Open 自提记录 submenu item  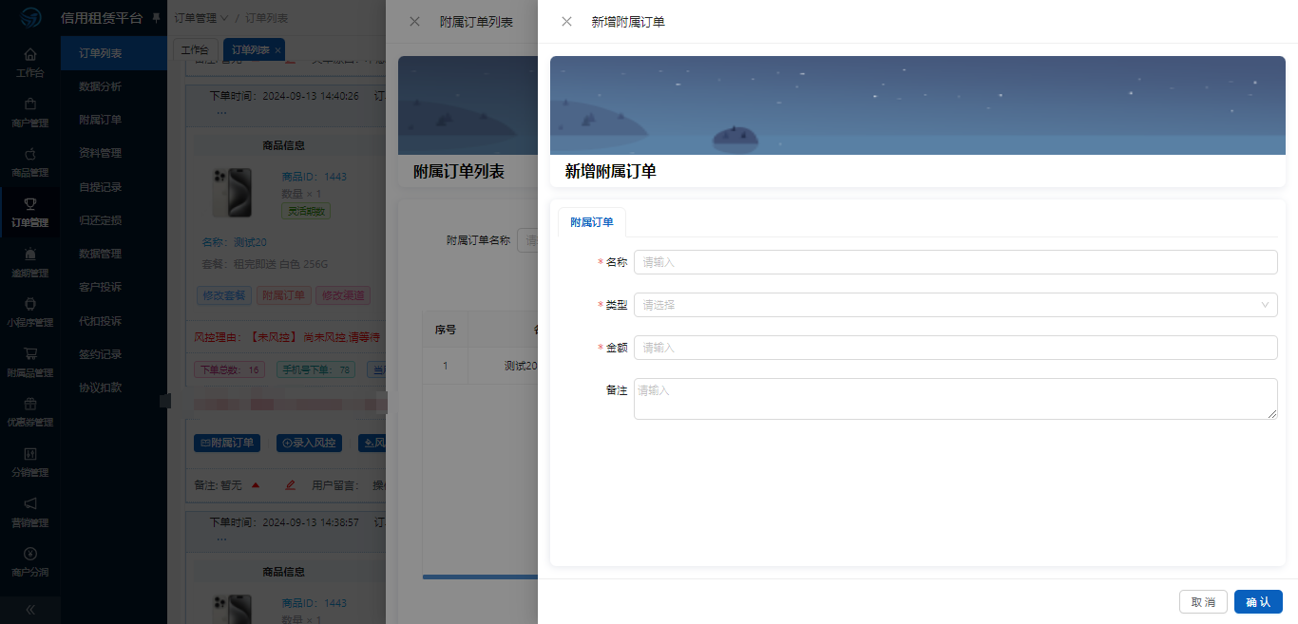click(x=113, y=187)
